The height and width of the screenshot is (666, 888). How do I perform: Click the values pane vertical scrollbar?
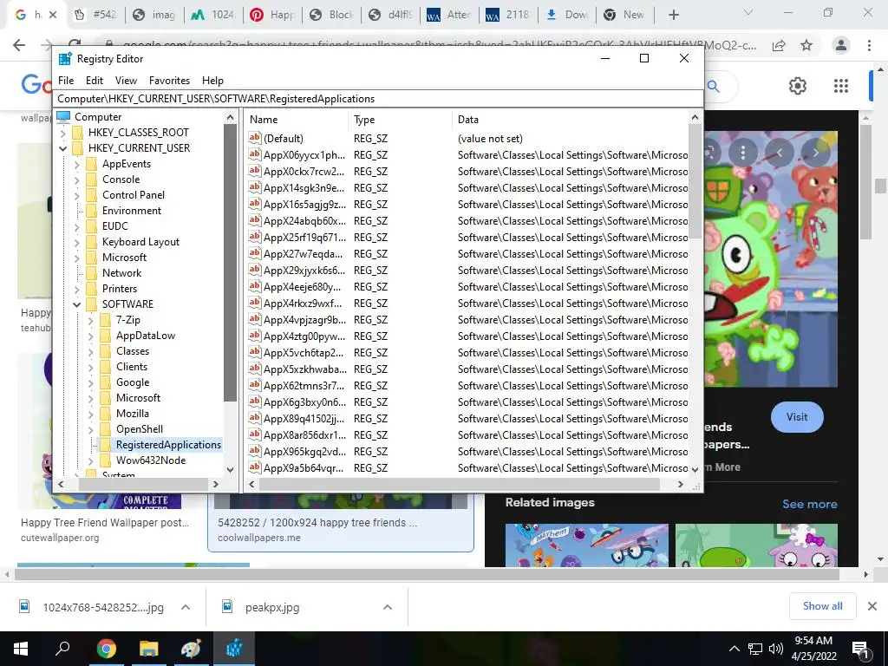coord(695,181)
